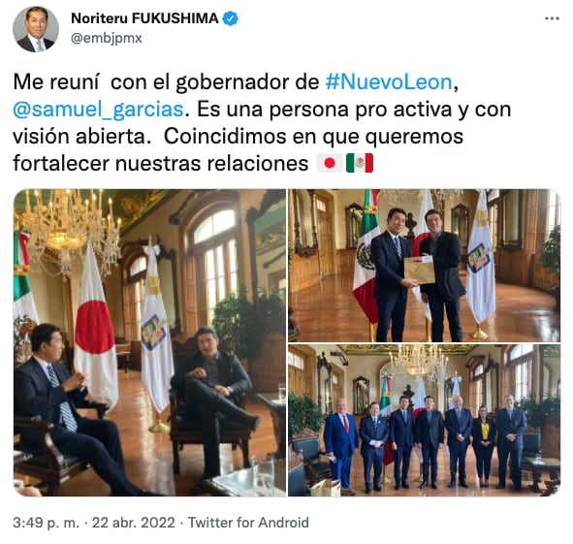This screenshot has height=544, width=573.
Task: Open Noriteru Fukushima's profile avatar
Action: (x=36, y=29)
